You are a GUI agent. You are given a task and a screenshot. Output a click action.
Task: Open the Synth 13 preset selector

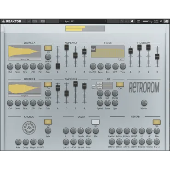point(83,21)
